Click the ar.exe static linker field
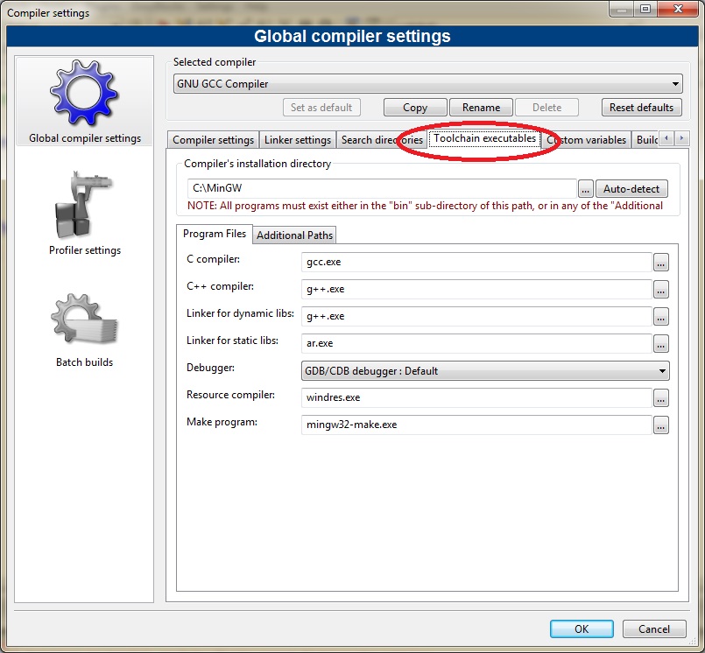The height and width of the screenshot is (653, 705). pyautogui.click(x=476, y=344)
